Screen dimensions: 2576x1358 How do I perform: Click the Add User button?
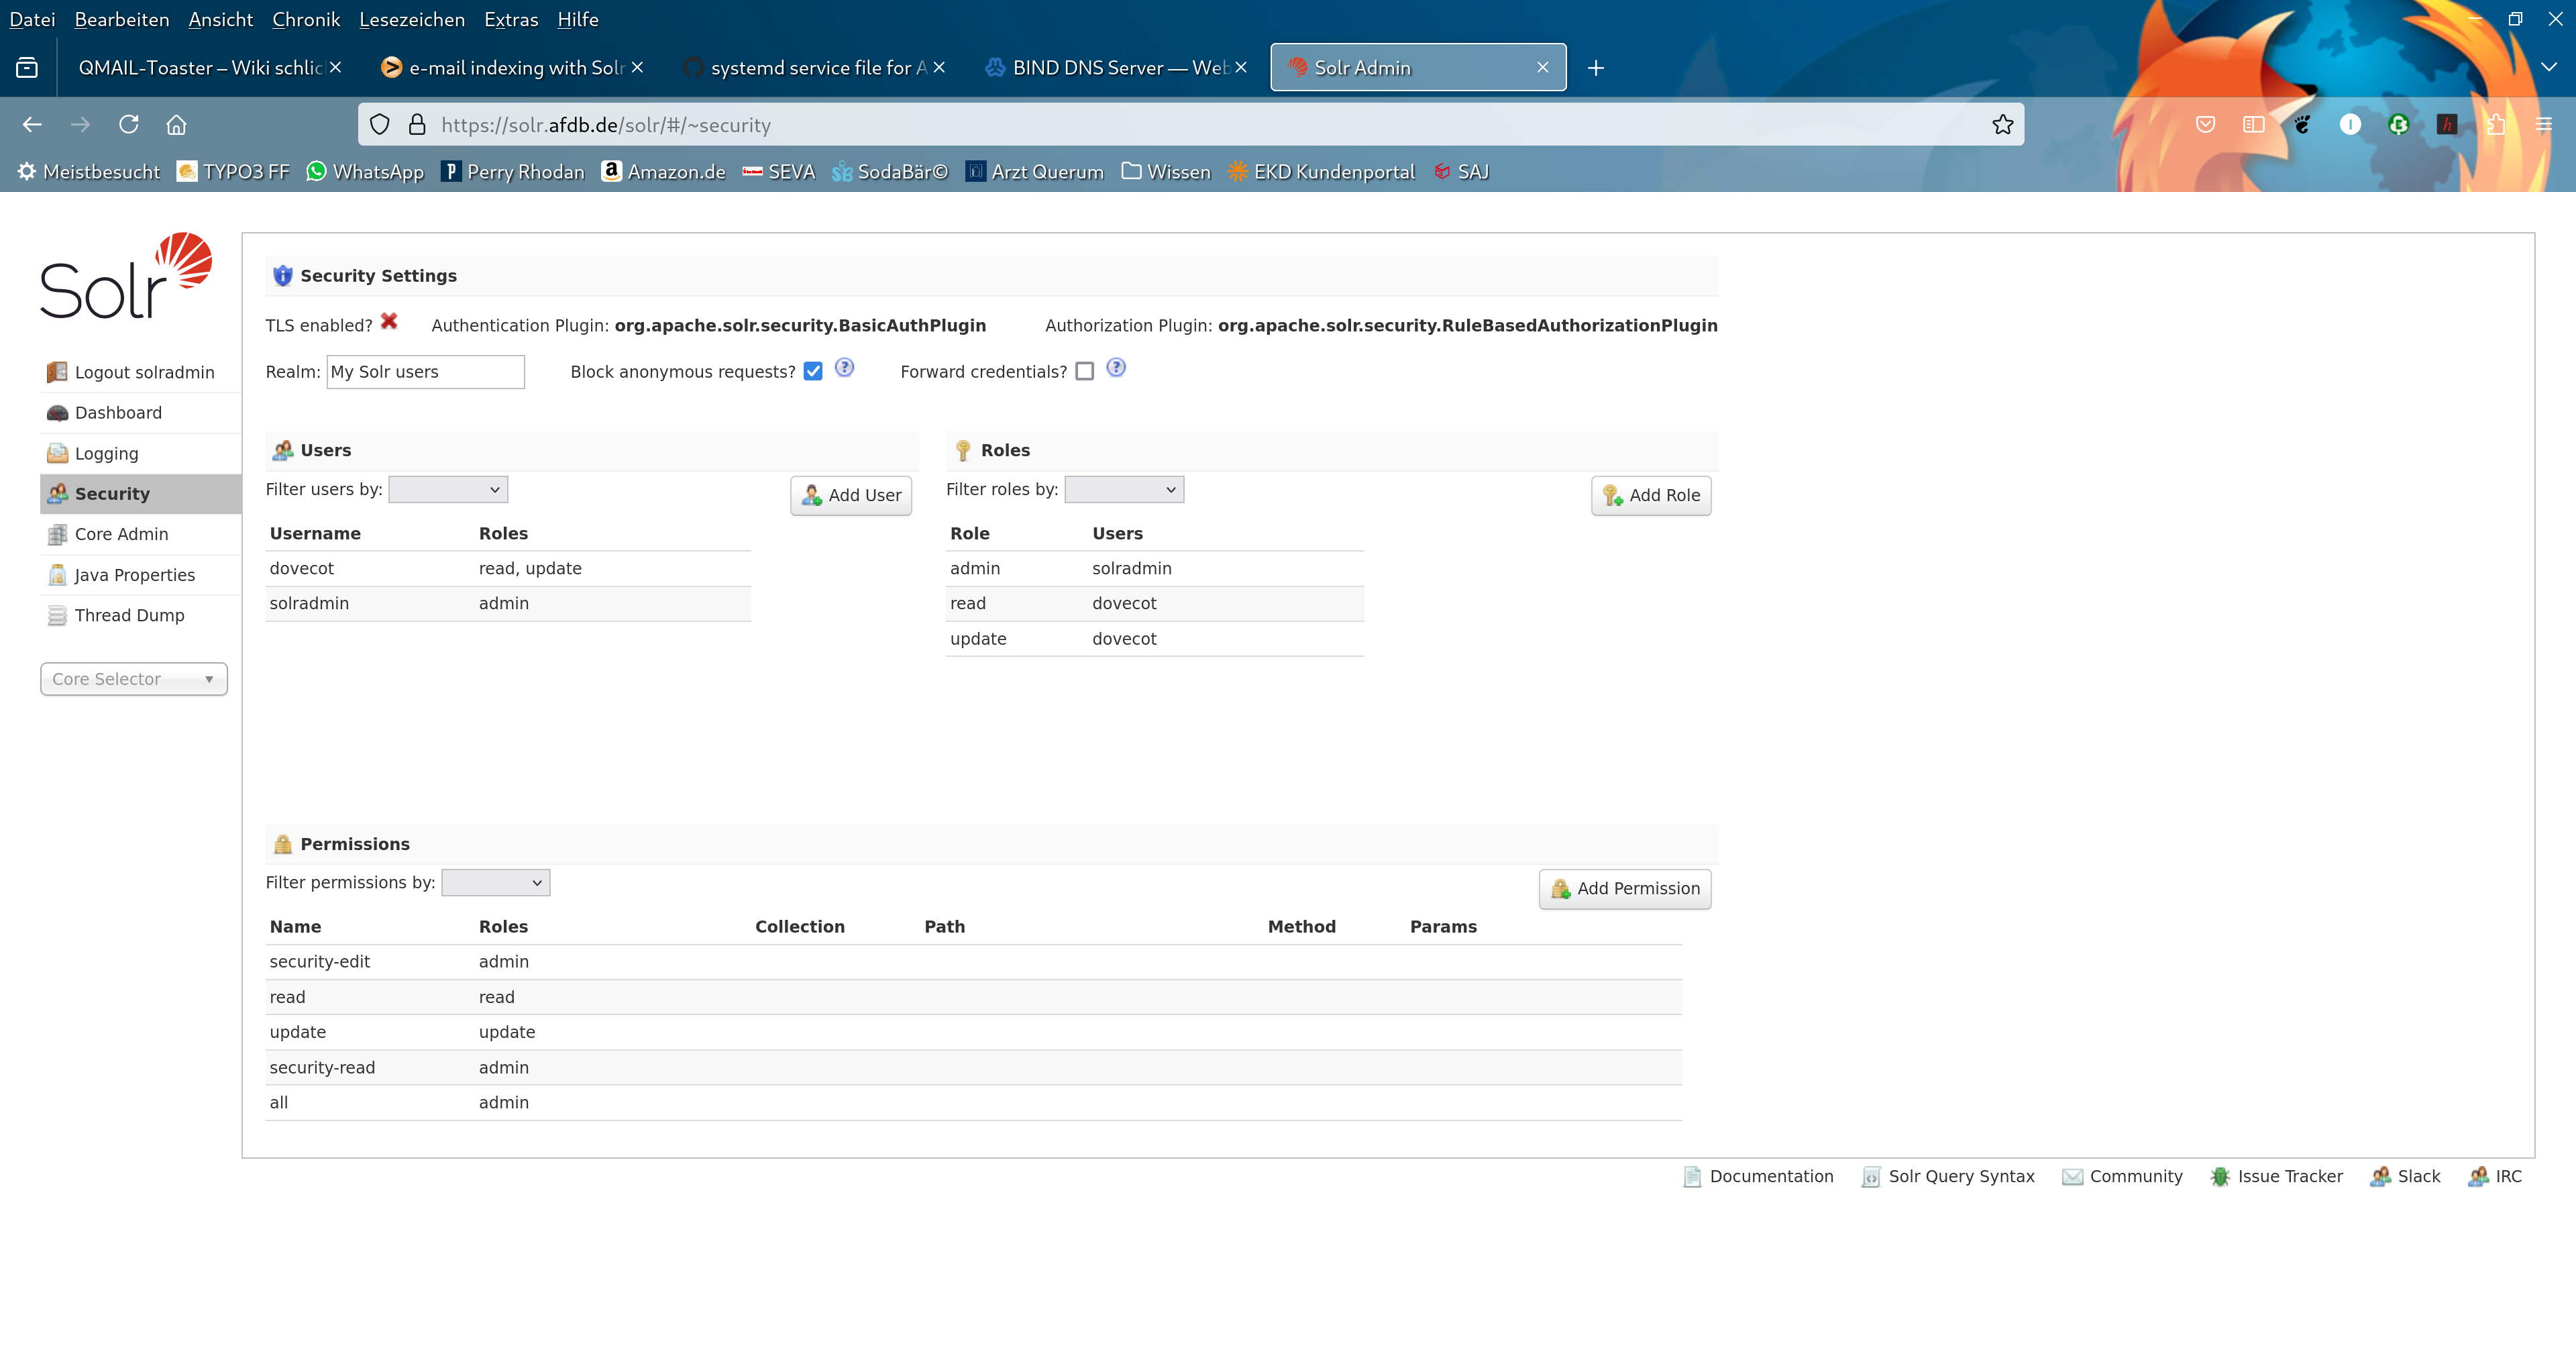[851, 495]
